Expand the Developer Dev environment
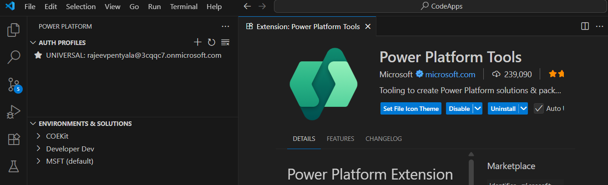This screenshot has height=185, width=608. (x=39, y=149)
